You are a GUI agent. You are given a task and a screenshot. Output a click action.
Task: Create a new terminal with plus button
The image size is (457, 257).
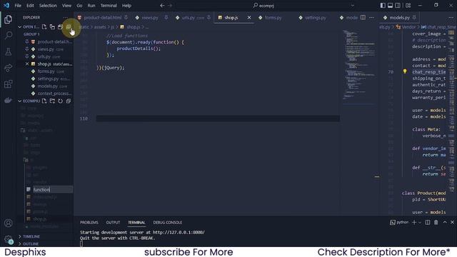414,222
